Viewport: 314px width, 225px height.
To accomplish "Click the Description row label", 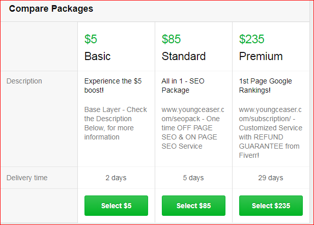I will (24, 81).
